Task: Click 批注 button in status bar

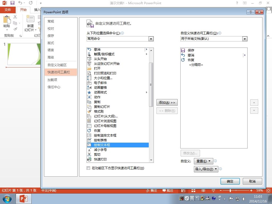Action: [x=168, y=190]
